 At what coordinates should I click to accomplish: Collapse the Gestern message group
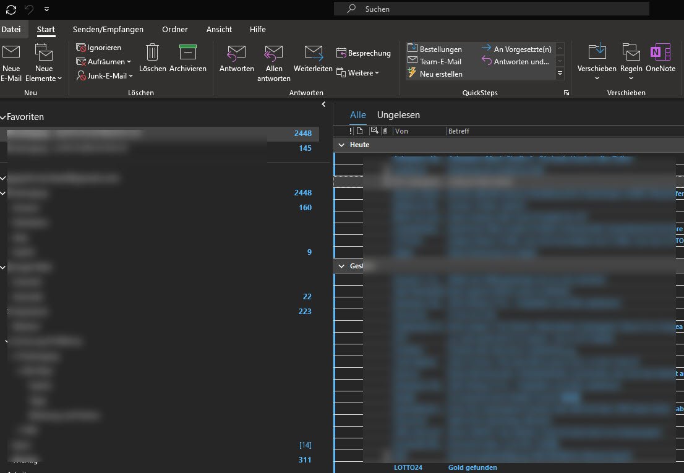341,266
